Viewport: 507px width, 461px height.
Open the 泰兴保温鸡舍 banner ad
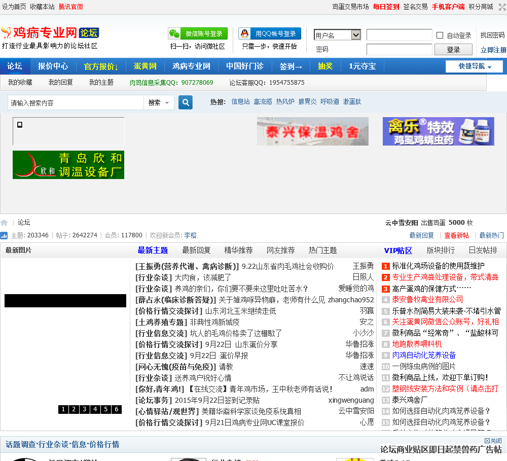tap(313, 131)
